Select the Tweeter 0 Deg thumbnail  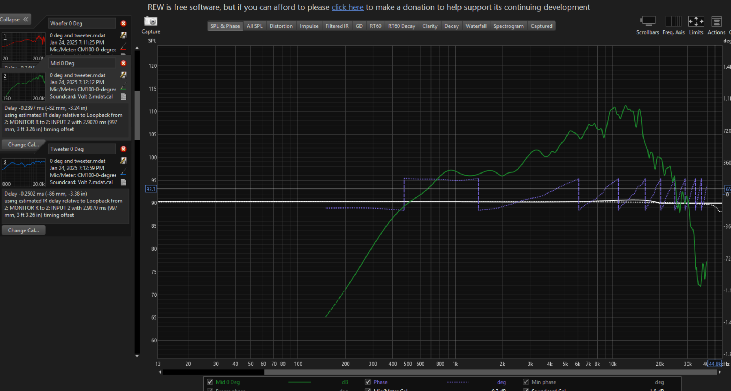click(x=24, y=172)
